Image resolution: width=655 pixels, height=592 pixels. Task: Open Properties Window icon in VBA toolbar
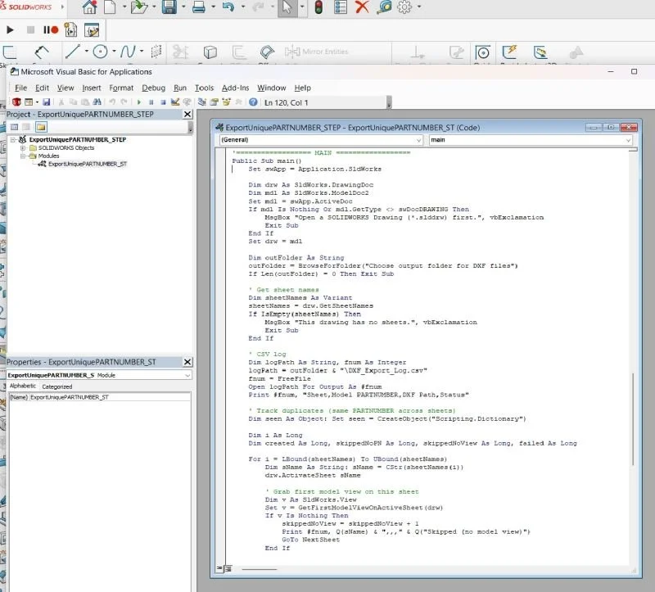pos(215,102)
